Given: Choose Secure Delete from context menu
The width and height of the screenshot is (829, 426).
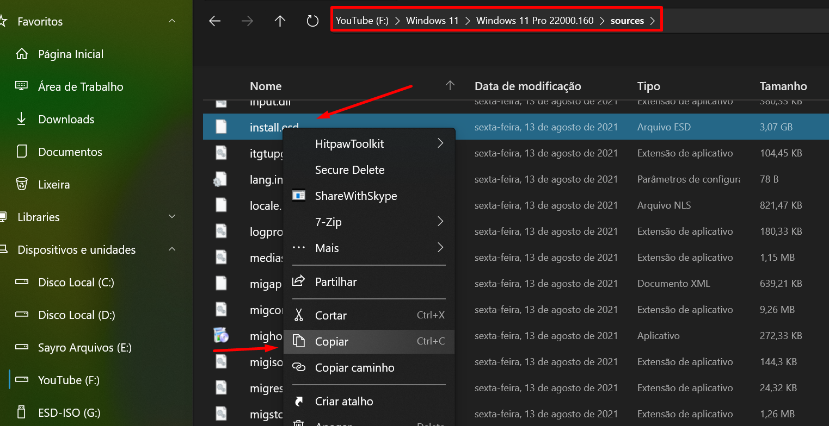Looking at the screenshot, I should click(369, 170).
